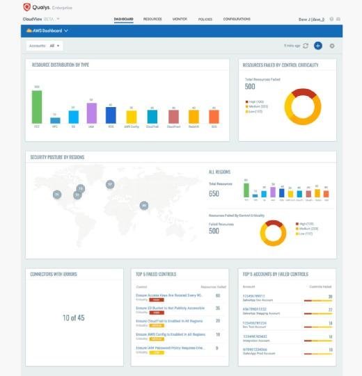362x376 pixels.
Task: Click the failed resources donut in All Regions
Action: click(273, 233)
